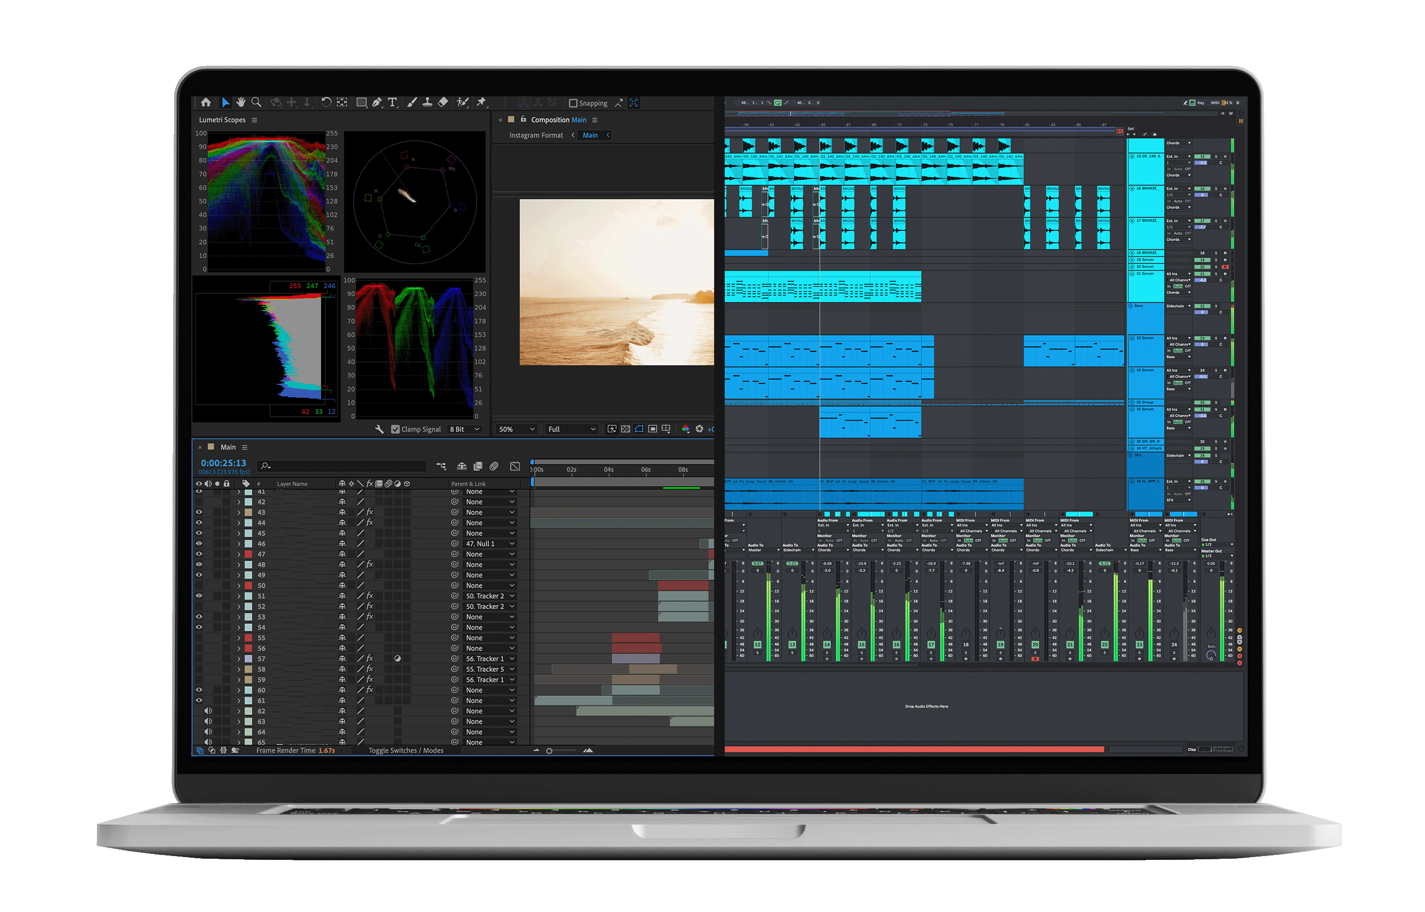
Task: Select the Pen tool in toolbar
Action: coord(376,102)
